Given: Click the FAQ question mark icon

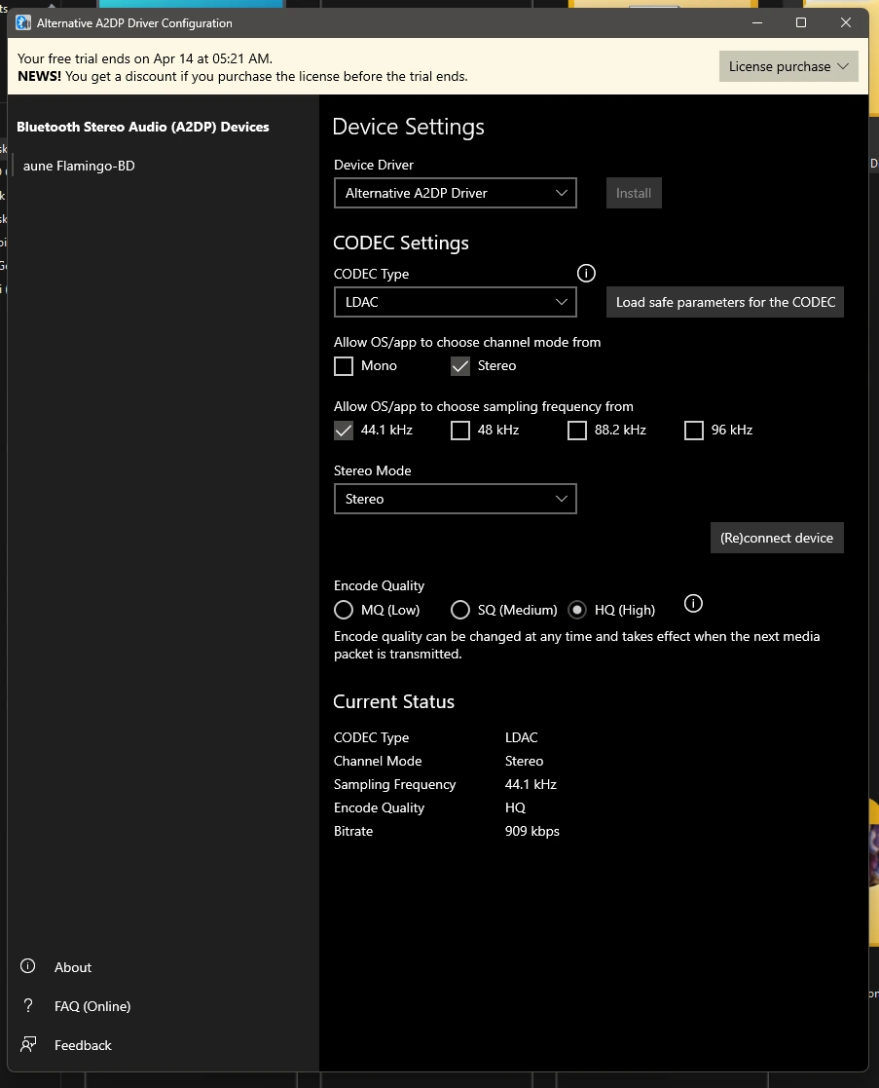Looking at the screenshot, I should (x=27, y=1005).
